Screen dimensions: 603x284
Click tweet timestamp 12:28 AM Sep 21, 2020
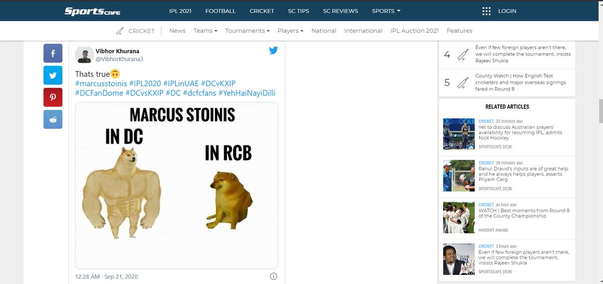[x=107, y=276]
